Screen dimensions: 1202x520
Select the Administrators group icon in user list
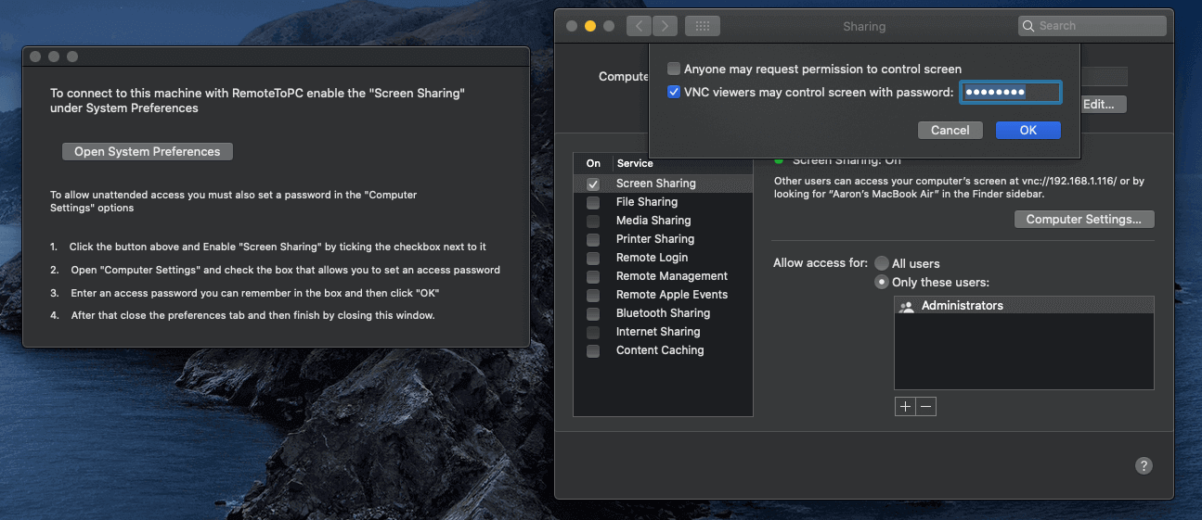[x=907, y=306]
